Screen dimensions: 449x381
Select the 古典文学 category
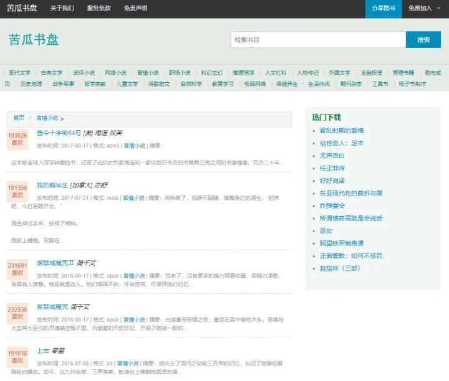click(x=52, y=73)
